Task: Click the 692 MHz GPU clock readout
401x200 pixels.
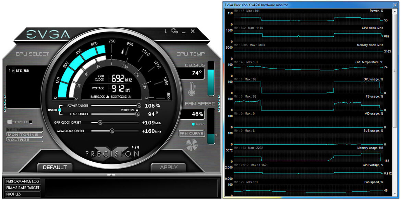Action: point(121,79)
